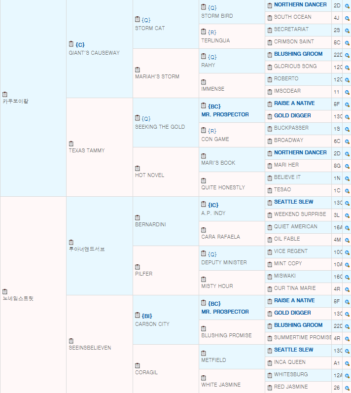Click clipboard icon above CORAGIL
This screenshot has width=351, height=393.
[x=137, y=365]
